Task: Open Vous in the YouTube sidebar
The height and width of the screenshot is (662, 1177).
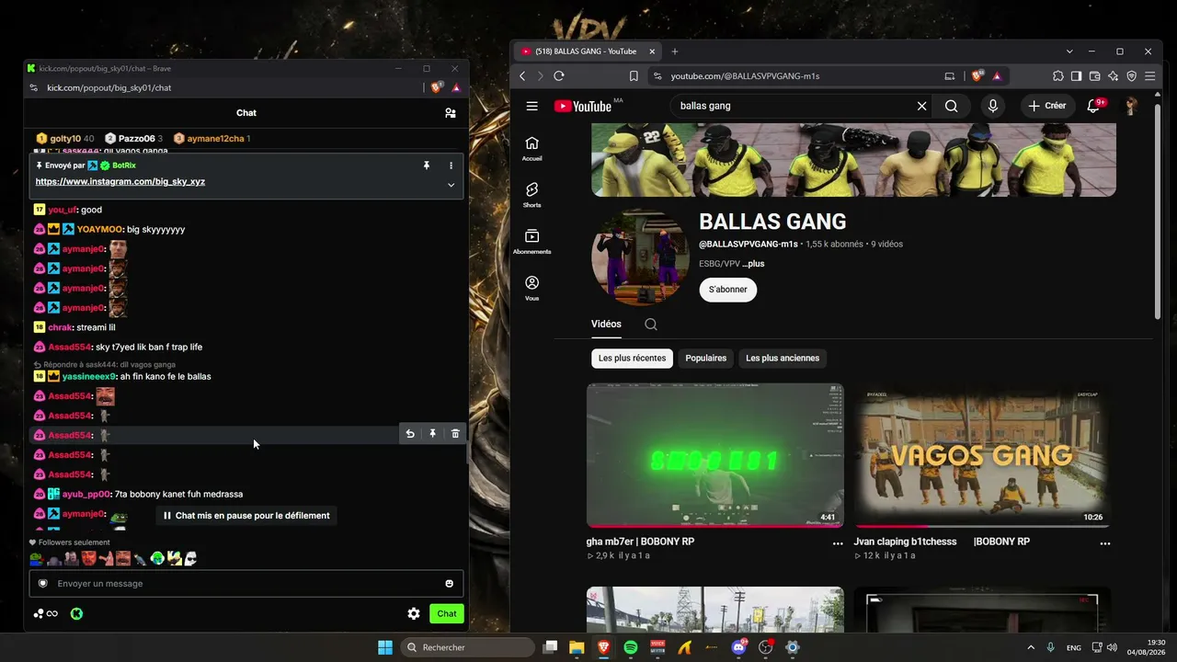Action: (531, 288)
